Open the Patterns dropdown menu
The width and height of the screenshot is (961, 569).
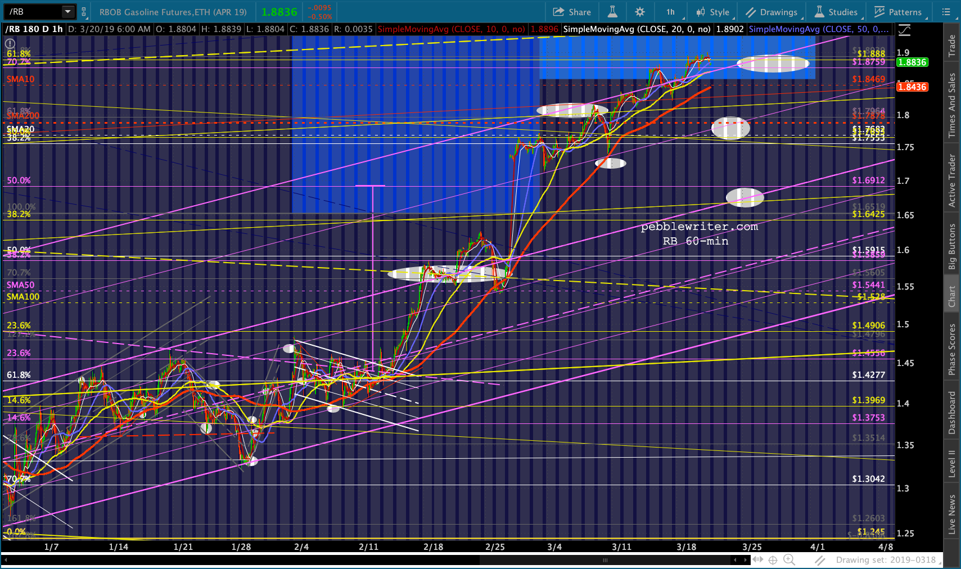[x=898, y=12]
